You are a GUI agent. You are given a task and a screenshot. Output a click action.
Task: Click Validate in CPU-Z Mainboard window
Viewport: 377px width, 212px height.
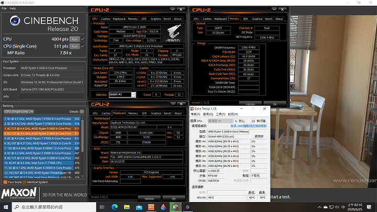(149, 199)
